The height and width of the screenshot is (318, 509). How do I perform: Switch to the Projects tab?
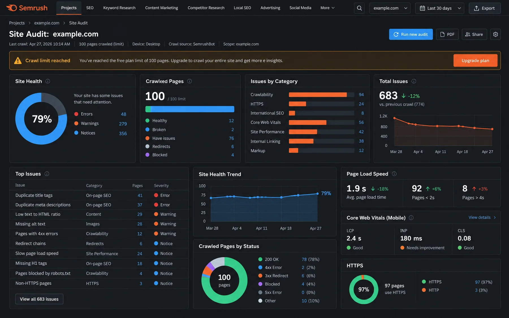(x=69, y=8)
